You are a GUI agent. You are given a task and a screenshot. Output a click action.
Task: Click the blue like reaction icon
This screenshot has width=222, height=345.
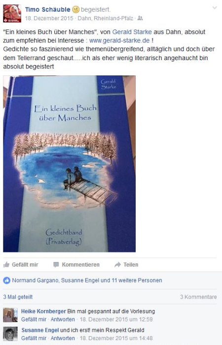tap(6, 280)
